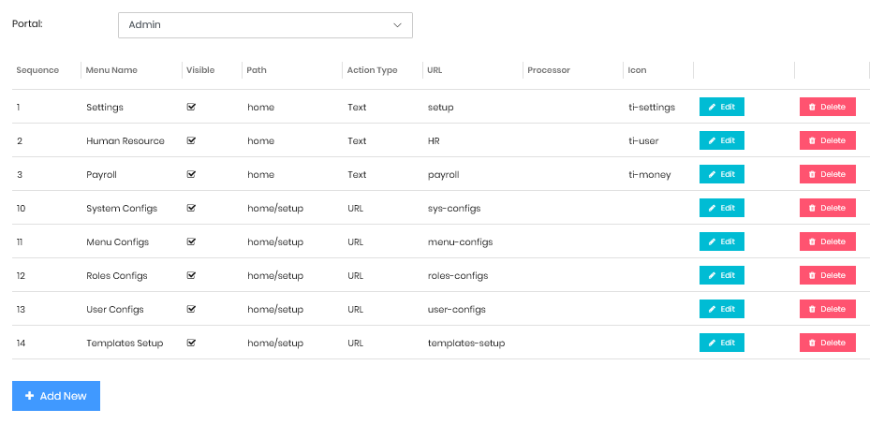The height and width of the screenshot is (424, 884).
Task: Open the Portal dropdown showing Admin
Action: point(265,25)
